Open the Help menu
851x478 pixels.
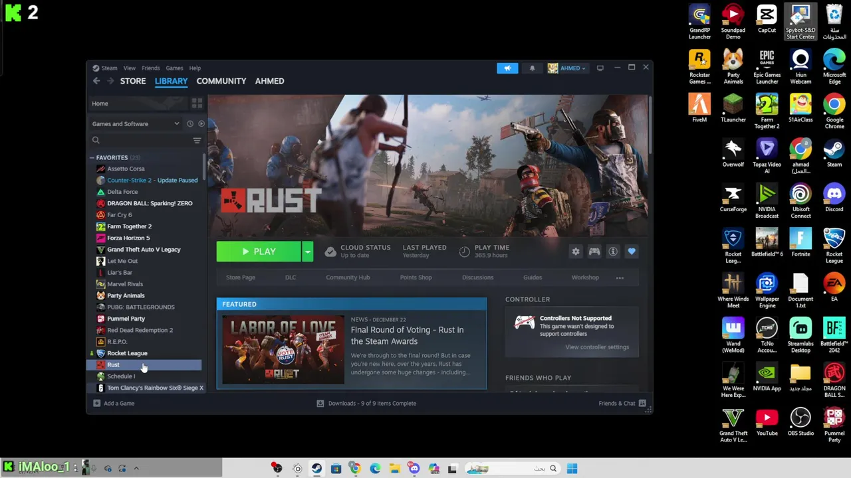tap(195, 68)
